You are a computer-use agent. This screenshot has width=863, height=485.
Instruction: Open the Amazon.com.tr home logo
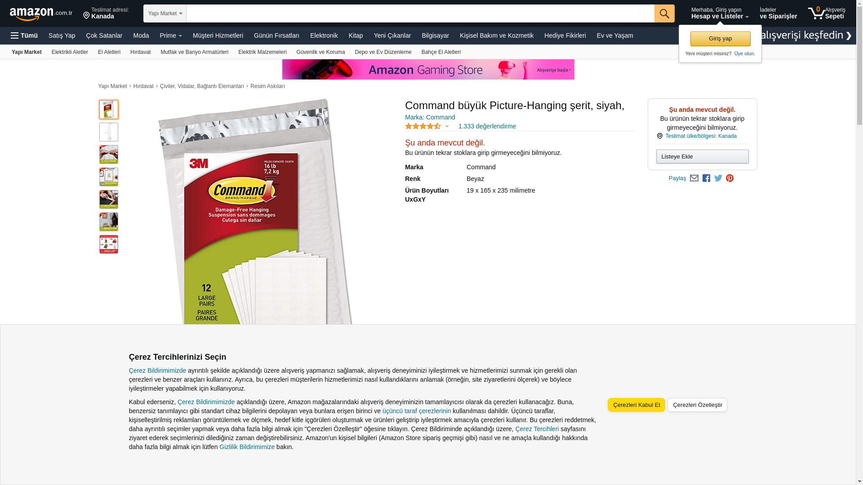pyautogui.click(x=41, y=14)
